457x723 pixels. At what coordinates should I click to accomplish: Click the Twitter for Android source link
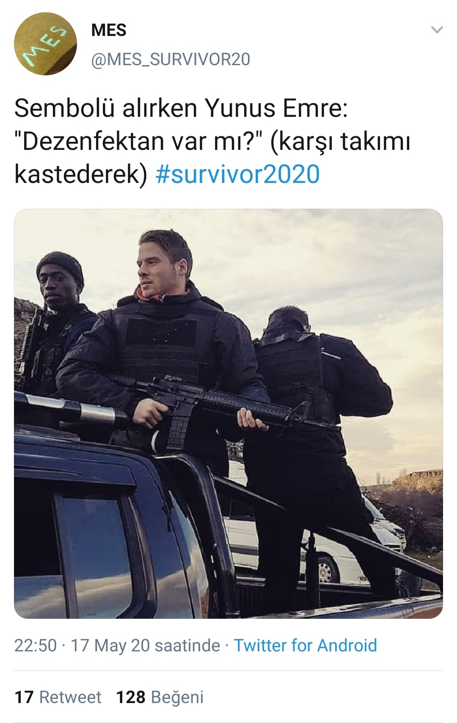306,645
